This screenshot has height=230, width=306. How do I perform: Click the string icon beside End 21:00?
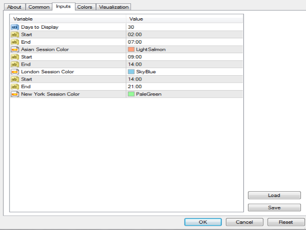pos(15,87)
